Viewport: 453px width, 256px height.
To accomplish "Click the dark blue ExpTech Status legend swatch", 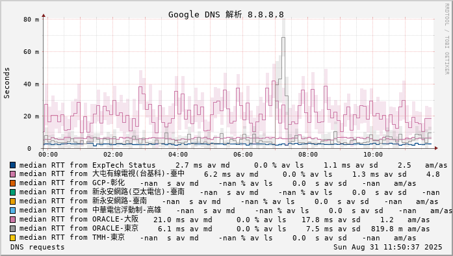I will pos(13,165).
